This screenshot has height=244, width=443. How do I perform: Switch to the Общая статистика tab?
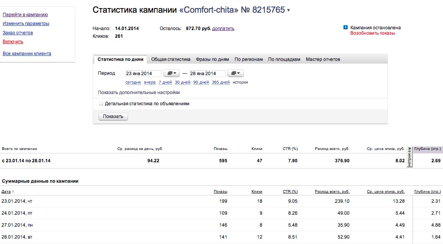tap(171, 59)
